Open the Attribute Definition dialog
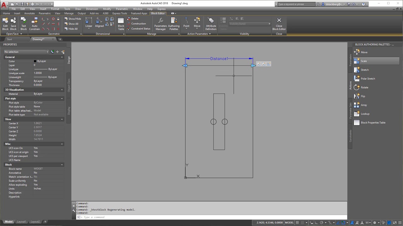This screenshot has width=403, height=226. click(x=211, y=24)
